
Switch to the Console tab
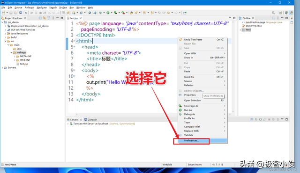point(90,120)
